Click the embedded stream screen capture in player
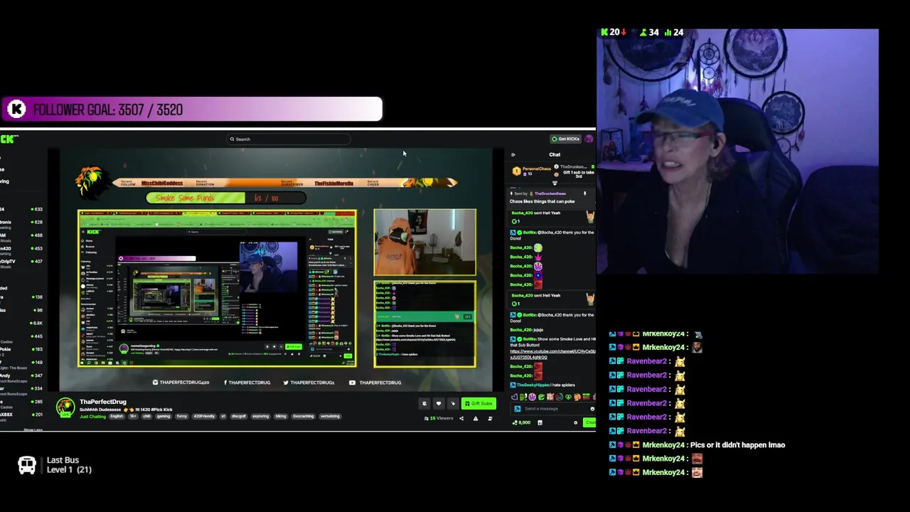 (x=217, y=288)
